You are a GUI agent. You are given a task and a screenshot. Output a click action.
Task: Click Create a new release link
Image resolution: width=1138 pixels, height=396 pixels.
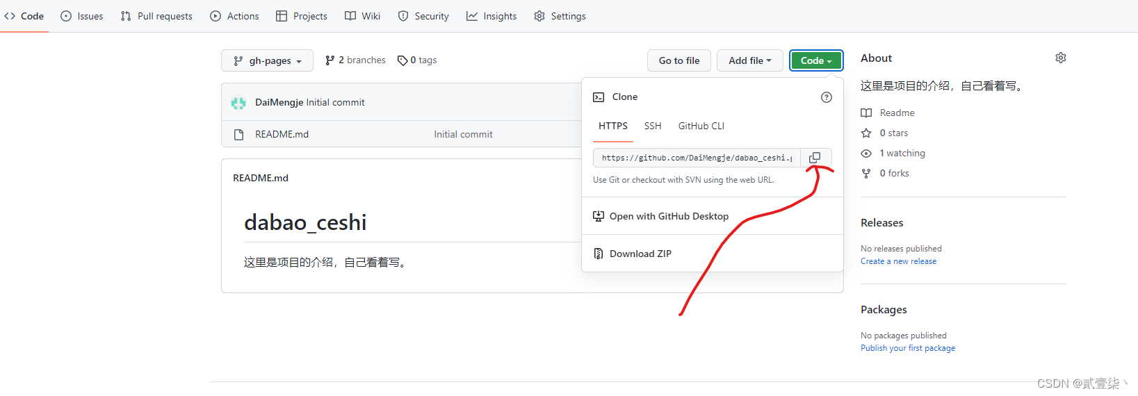click(x=898, y=261)
